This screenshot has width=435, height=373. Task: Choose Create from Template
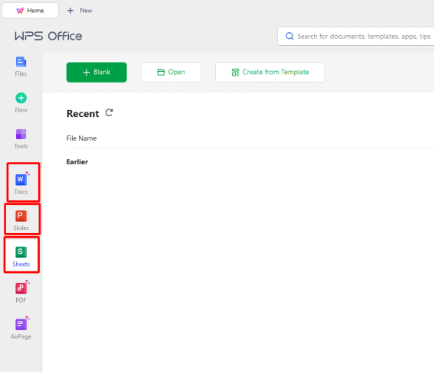pyautogui.click(x=270, y=73)
